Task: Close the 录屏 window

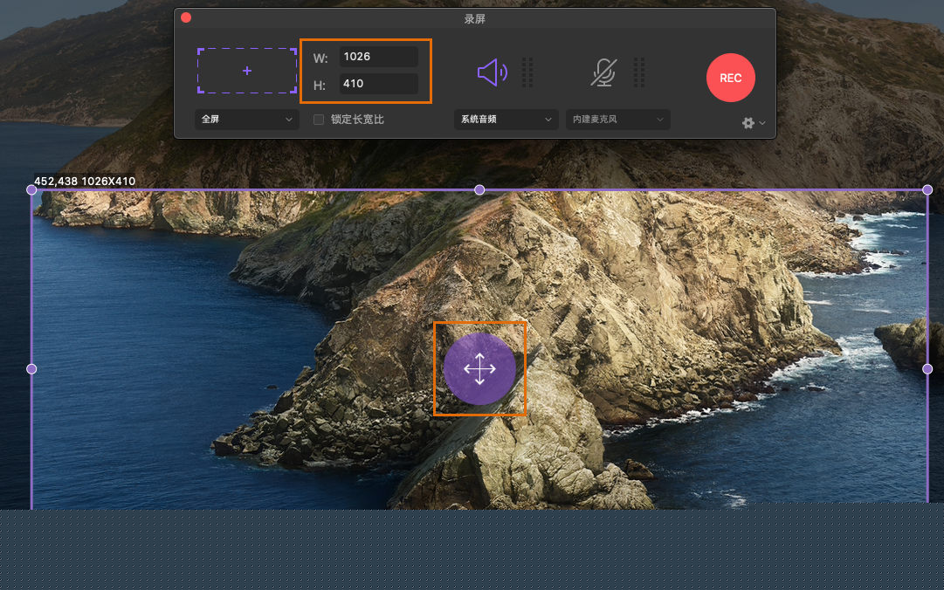Action: pyautogui.click(x=186, y=17)
